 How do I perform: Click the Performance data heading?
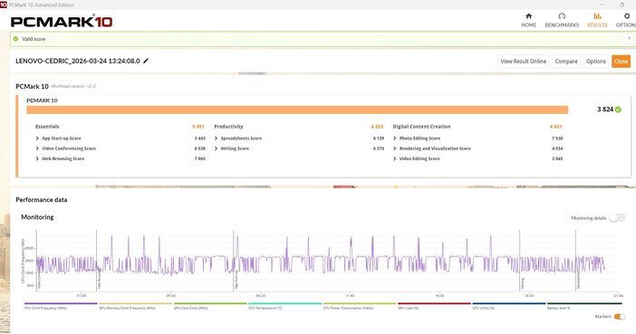(42, 200)
